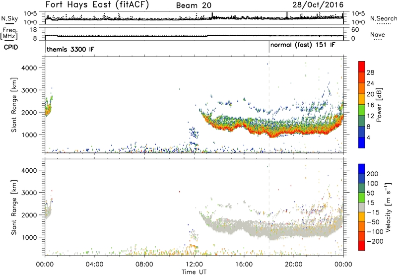
Task: Pick the gray -15 to 15 Velocity segment
Action: (362, 207)
